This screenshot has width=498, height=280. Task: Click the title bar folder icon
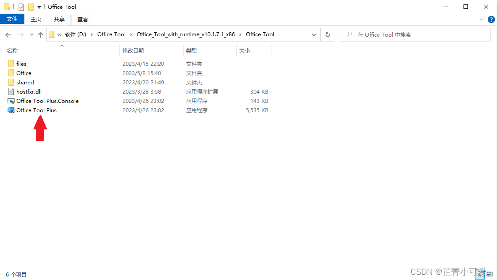pos(7,7)
